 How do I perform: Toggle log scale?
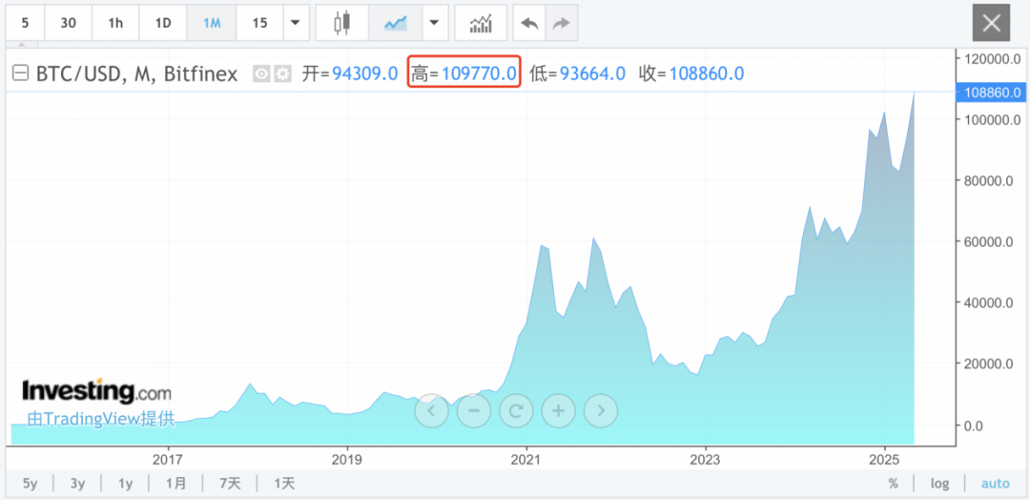click(x=939, y=483)
